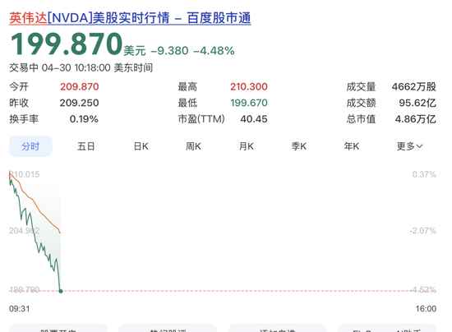This screenshot has height=332, width=452.
Task: Switch to the 季K chart tab
Action: 299,146
